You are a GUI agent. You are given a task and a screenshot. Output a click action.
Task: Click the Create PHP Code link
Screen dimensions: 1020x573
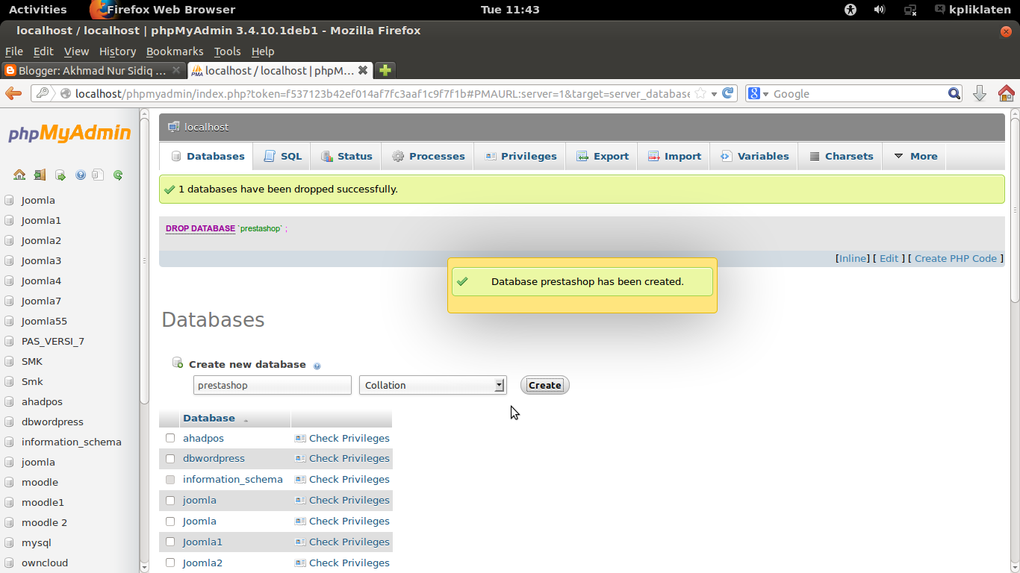point(956,258)
